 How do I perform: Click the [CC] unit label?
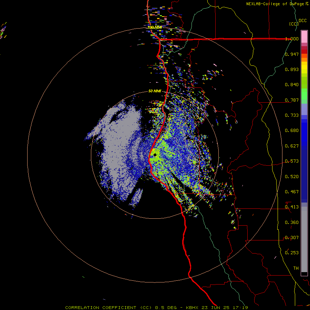[294, 24]
